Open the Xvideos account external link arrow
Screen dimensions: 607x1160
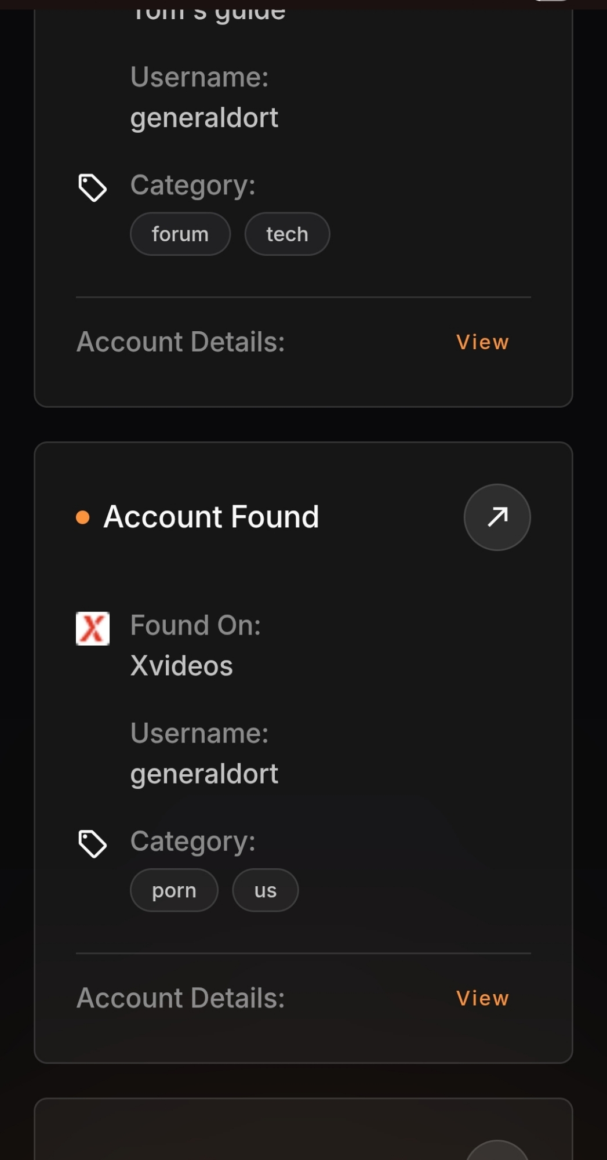point(497,517)
